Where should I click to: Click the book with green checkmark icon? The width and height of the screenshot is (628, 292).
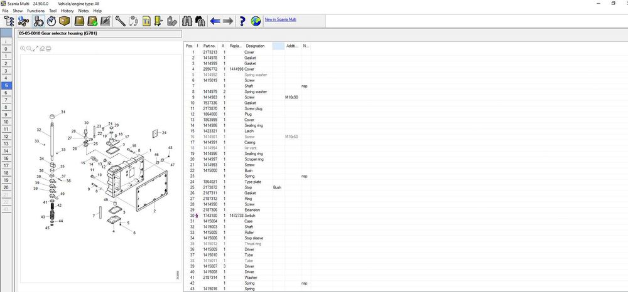click(92, 21)
